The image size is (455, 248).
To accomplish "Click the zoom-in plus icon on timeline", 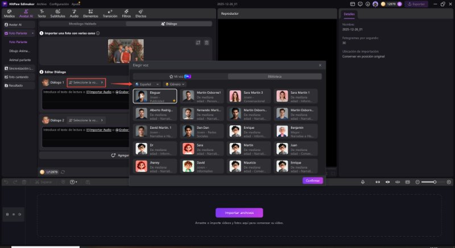I will click(x=449, y=182).
